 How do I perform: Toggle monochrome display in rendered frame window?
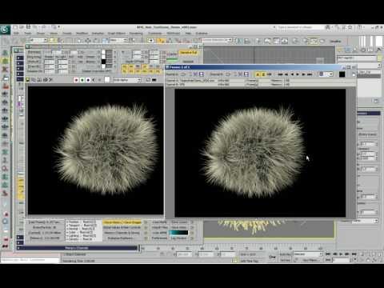pos(100,80)
